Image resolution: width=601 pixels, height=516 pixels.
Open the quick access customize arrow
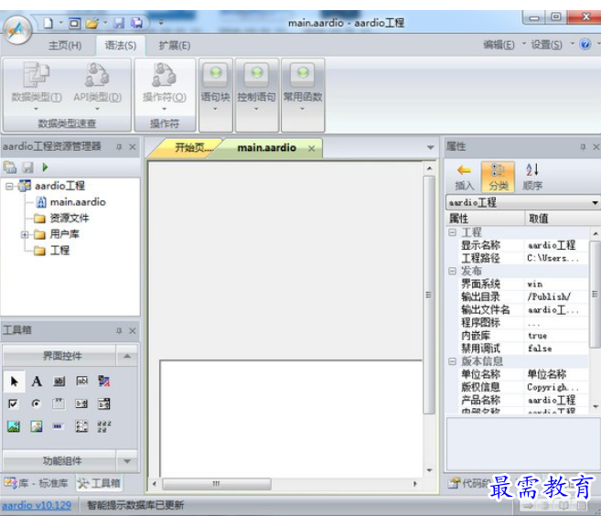click(161, 23)
